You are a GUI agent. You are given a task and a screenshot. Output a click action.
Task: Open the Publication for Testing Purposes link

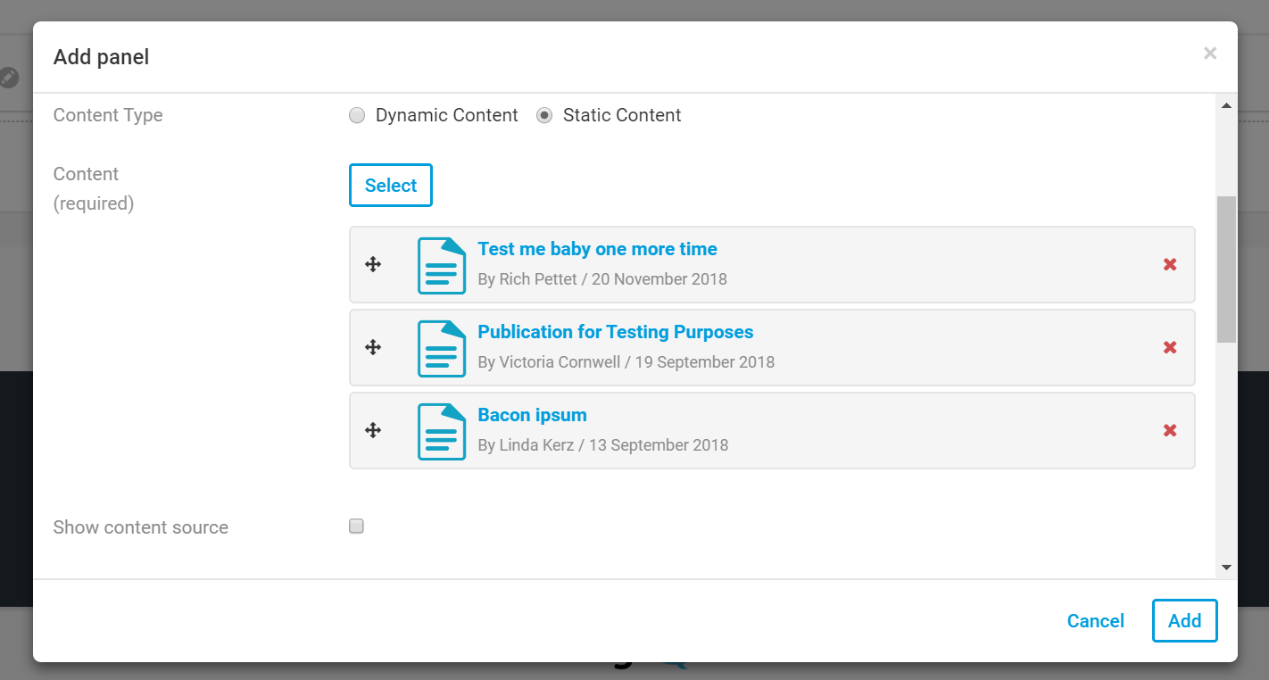615,332
